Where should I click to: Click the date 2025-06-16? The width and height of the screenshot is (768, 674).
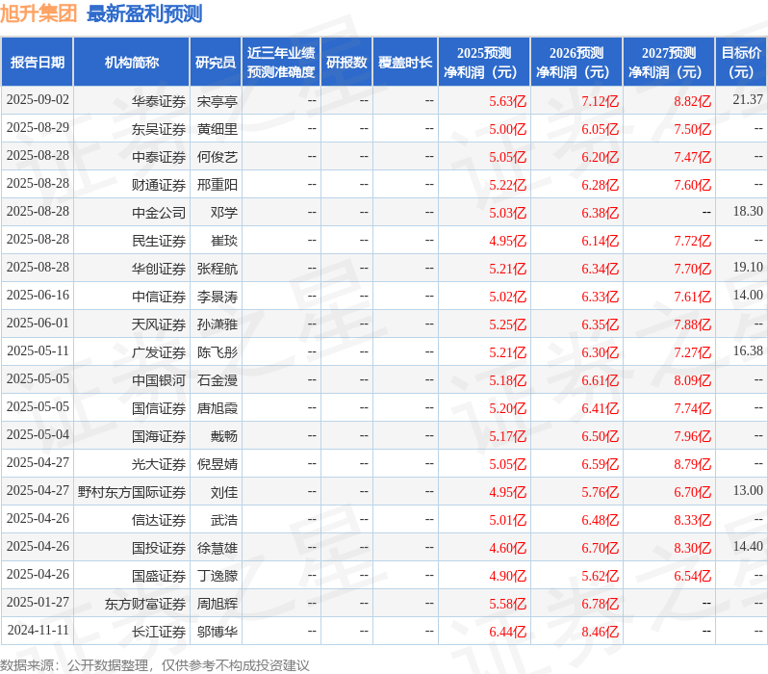(x=38, y=296)
